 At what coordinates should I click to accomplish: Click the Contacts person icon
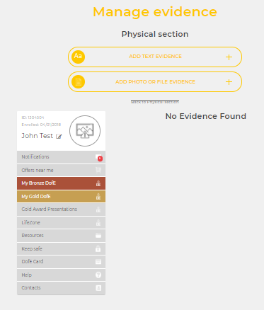tap(98, 288)
